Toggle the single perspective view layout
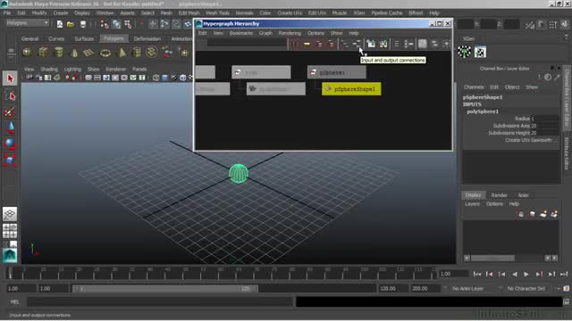572x321 pixels. point(10,214)
